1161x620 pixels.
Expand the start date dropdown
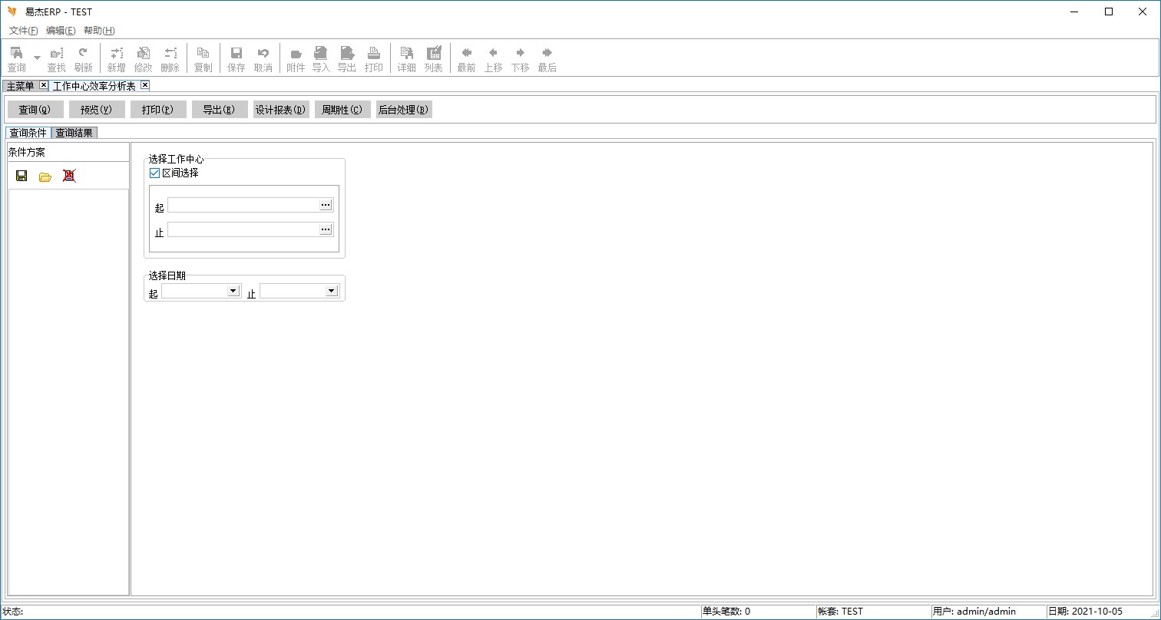[x=233, y=292]
